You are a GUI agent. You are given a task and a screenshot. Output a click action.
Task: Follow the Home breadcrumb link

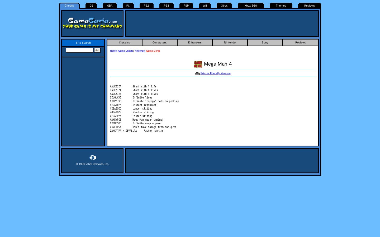click(x=113, y=51)
